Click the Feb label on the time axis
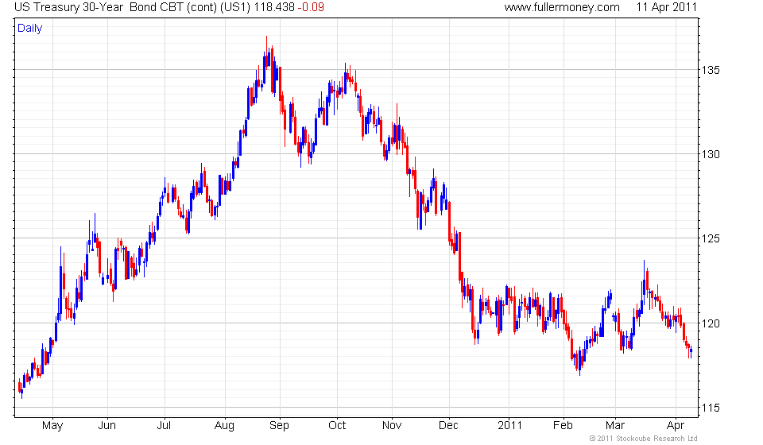763x445 pixels. 563,426
